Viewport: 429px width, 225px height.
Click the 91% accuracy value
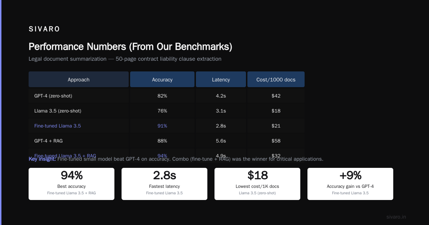(162, 126)
